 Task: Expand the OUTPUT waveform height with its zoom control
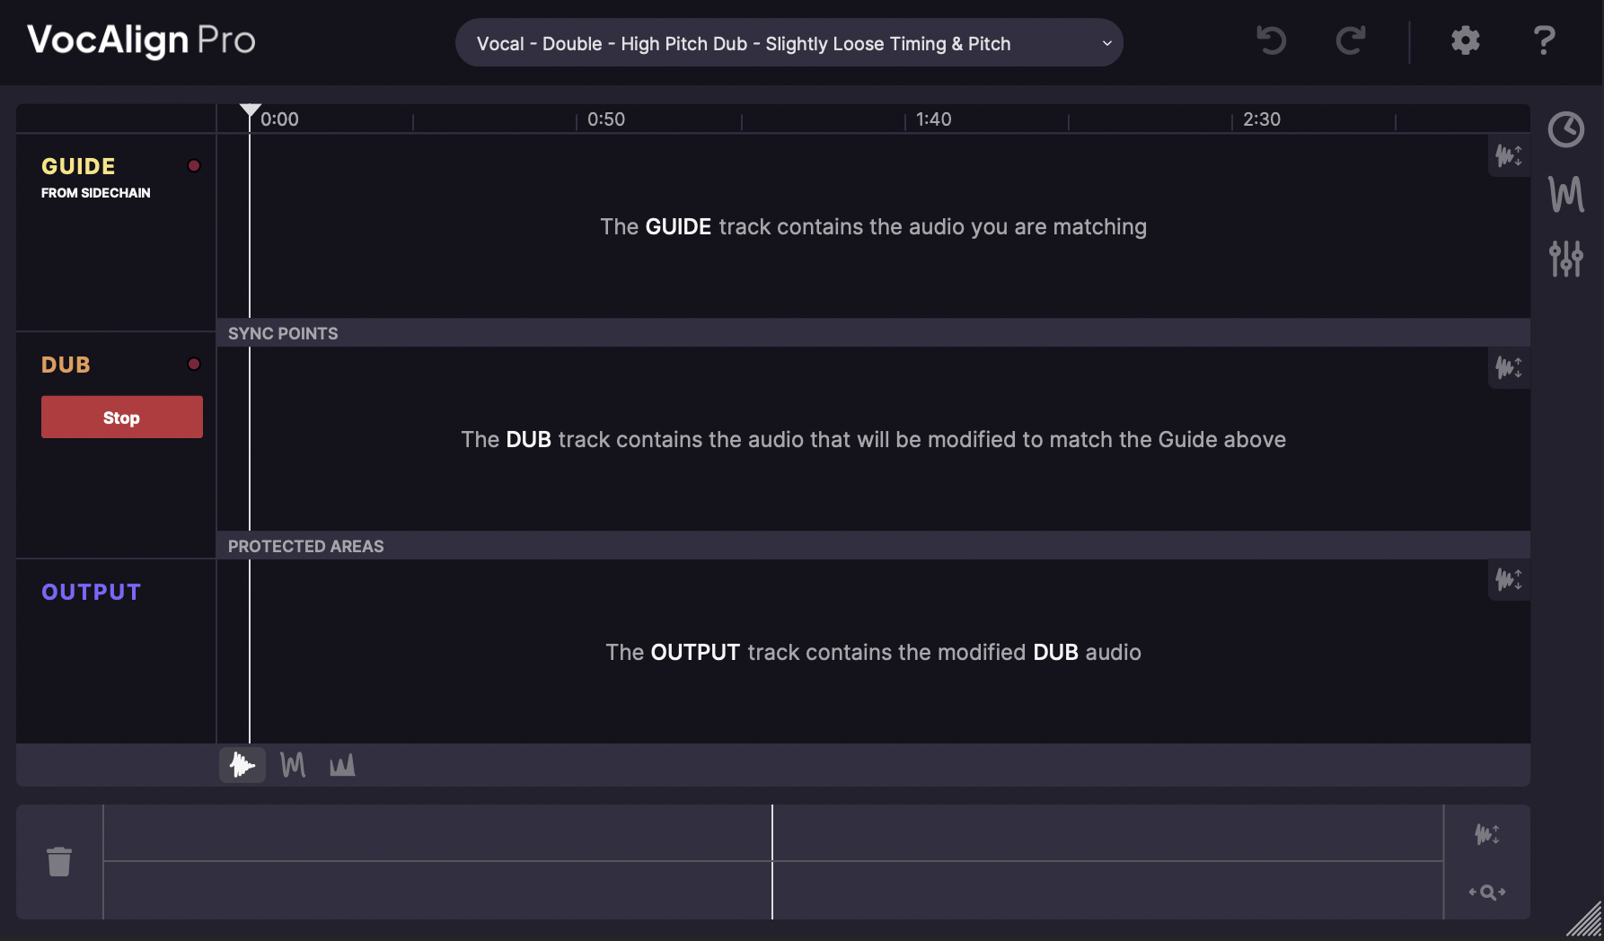pos(1509,580)
